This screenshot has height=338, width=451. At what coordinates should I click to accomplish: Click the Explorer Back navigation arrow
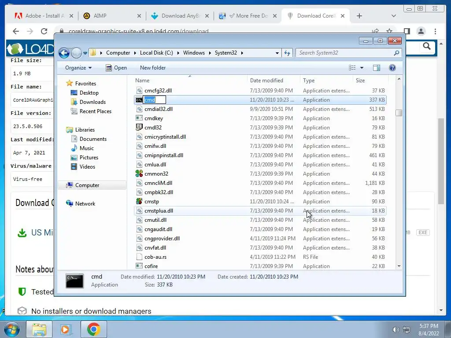tap(64, 53)
